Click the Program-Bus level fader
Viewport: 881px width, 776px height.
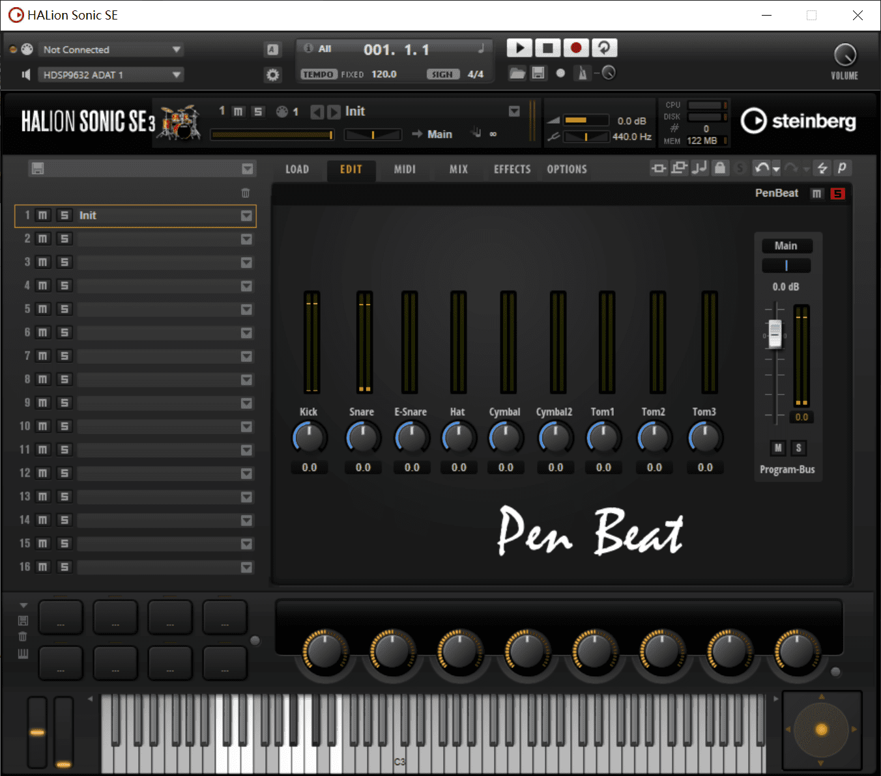coord(775,334)
